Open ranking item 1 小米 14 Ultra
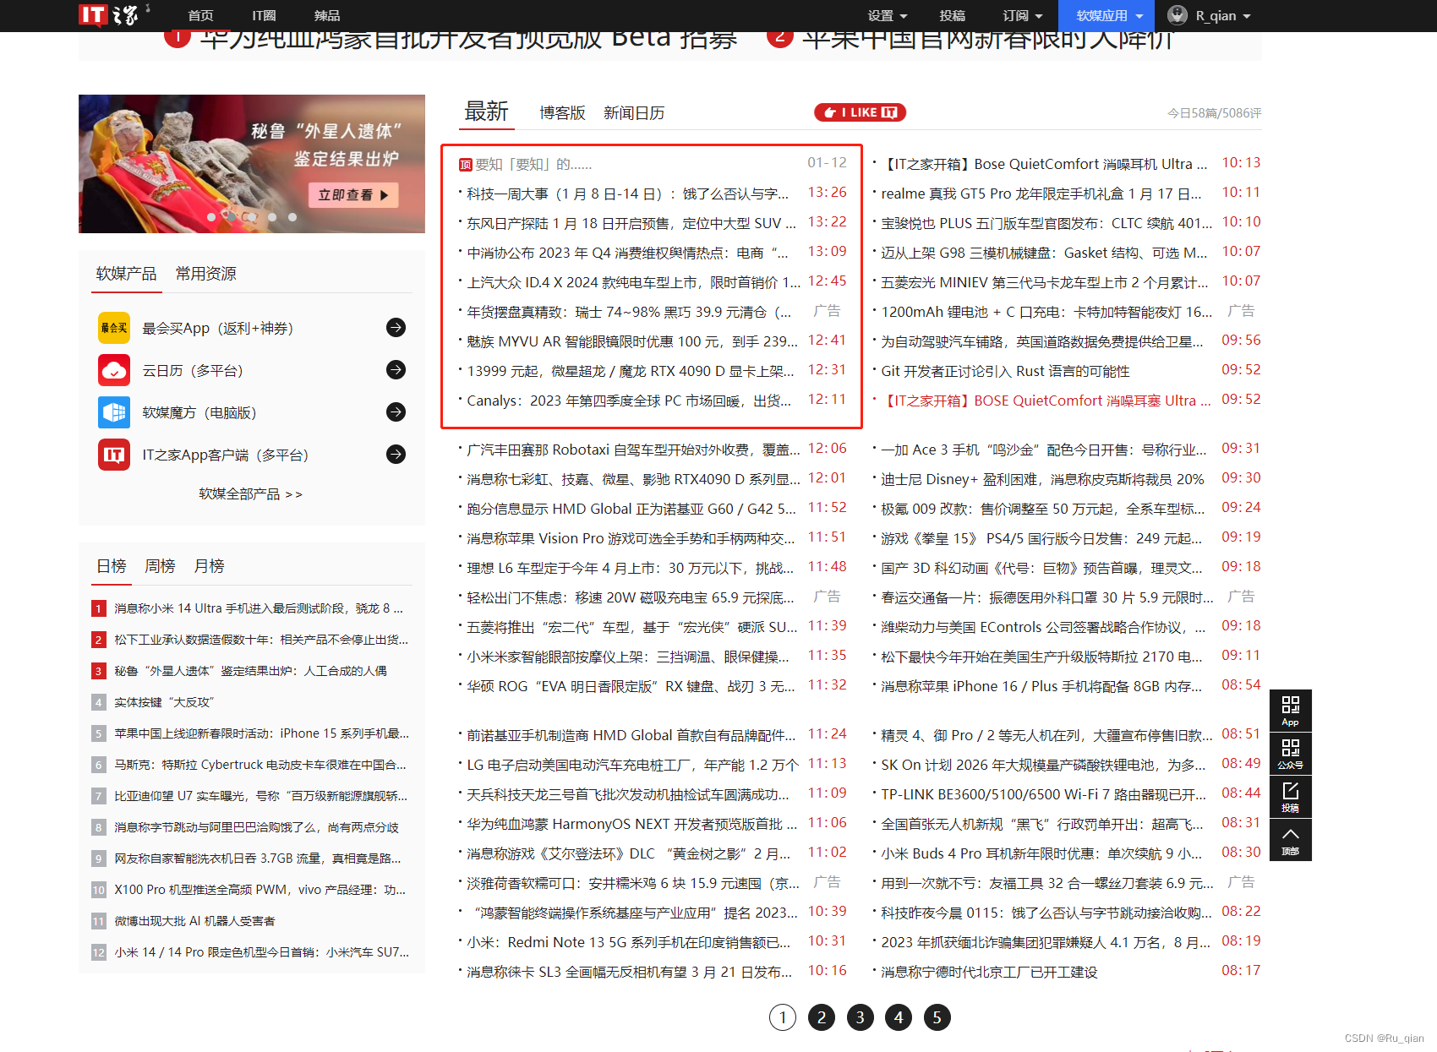Image resolution: width=1437 pixels, height=1052 pixels. tap(259, 608)
